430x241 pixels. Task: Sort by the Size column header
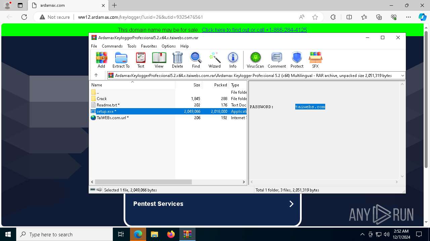click(x=189, y=85)
